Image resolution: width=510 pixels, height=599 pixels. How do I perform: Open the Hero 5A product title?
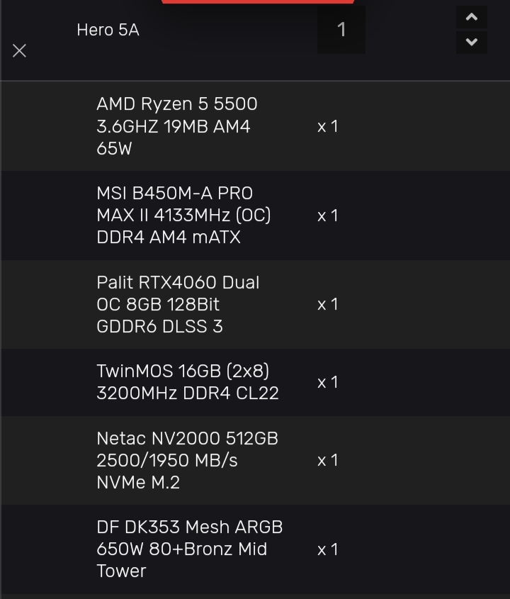point(108,30)
